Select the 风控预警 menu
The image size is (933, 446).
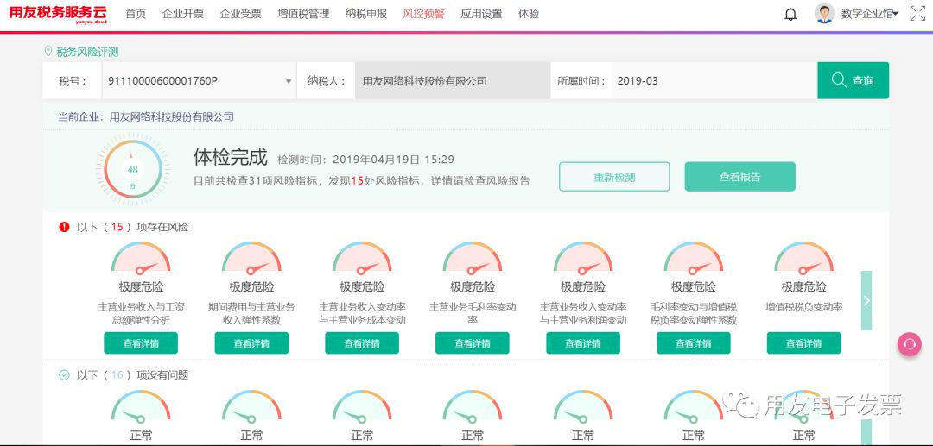[x=423, y=15]
